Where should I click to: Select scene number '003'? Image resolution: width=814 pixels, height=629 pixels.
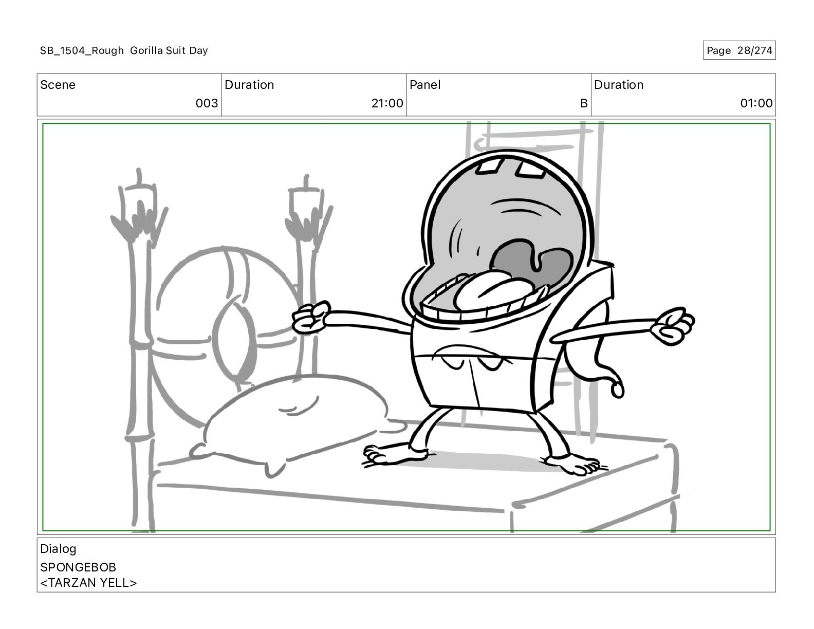(207, 103)
